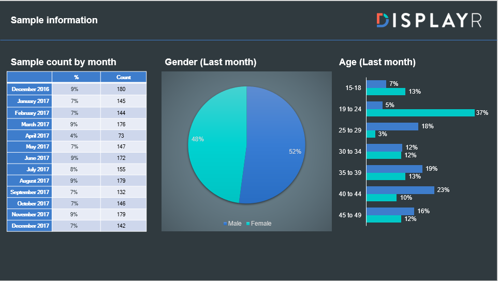The image size is (498, 281).
Task: Click the Displayr logo
Action: (x=429, y=20)
